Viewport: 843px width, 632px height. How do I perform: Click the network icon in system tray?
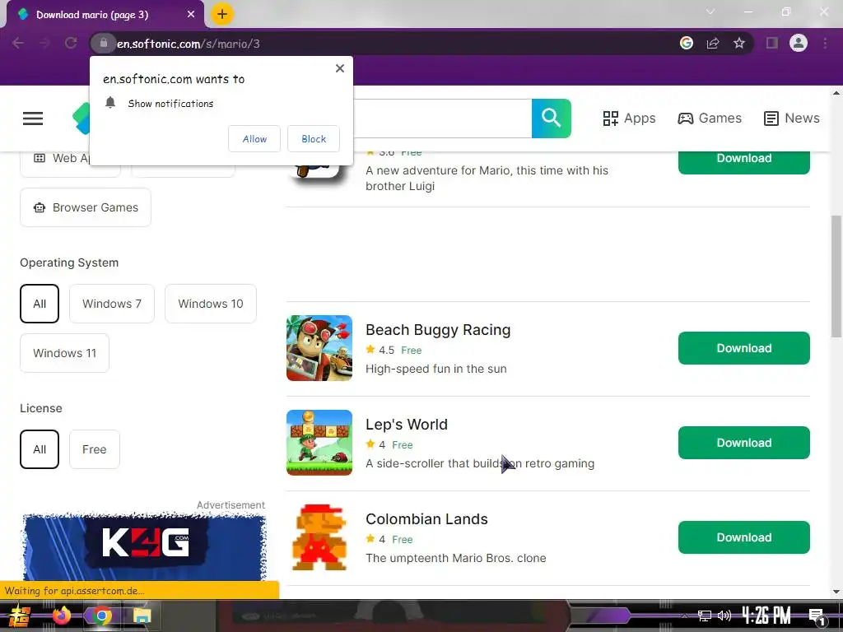tap(705, 616)
